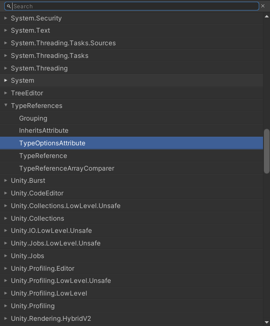This screenshot has height=326, width=270.
Task: Click the TypeReferences label
Action: point(37,106)
